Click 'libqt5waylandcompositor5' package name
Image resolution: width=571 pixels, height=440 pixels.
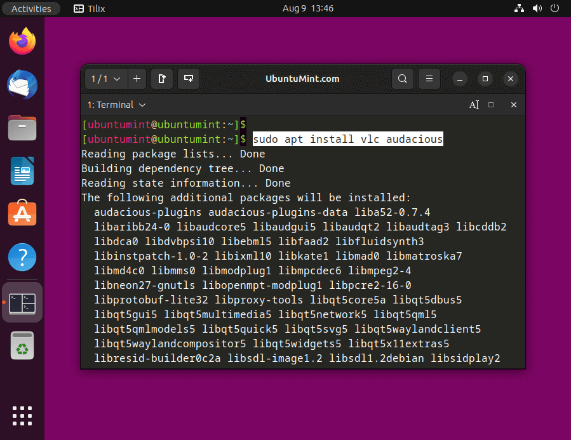point(170,343)
